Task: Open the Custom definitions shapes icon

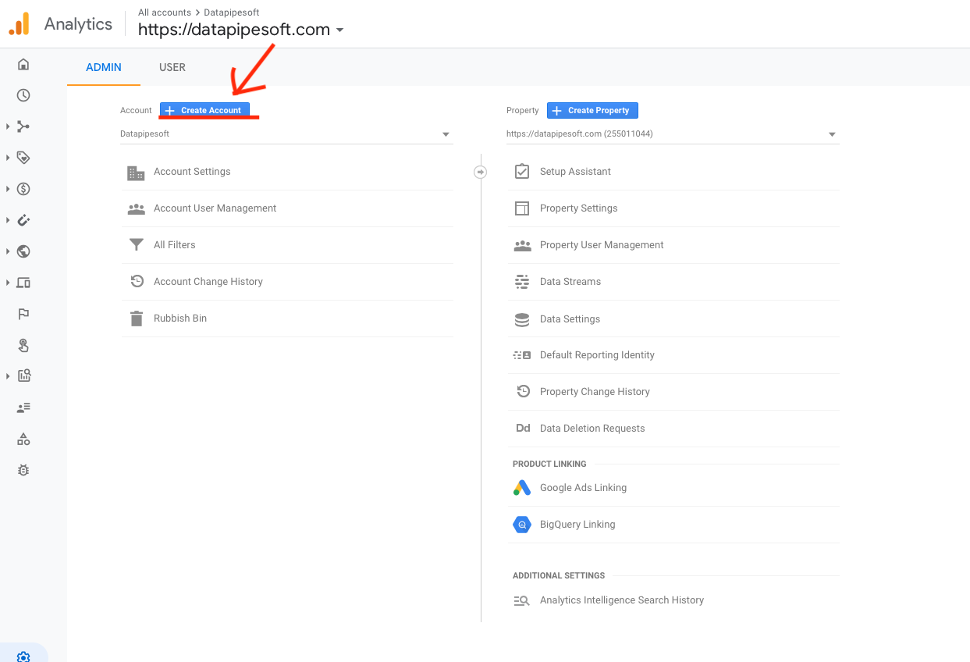Action: (x=23, y=440)
